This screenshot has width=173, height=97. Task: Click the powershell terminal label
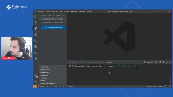pyautogui.click(x=149, y=62)
